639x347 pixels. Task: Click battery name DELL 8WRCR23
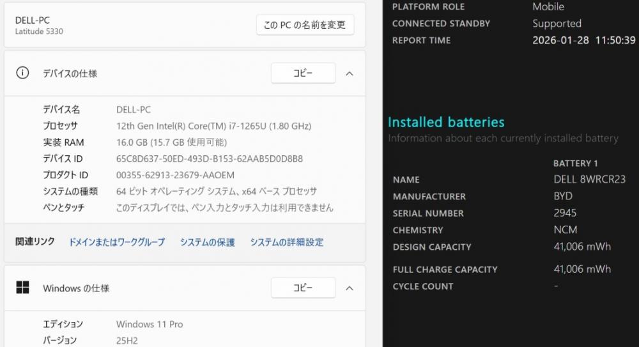pos(589,180)
